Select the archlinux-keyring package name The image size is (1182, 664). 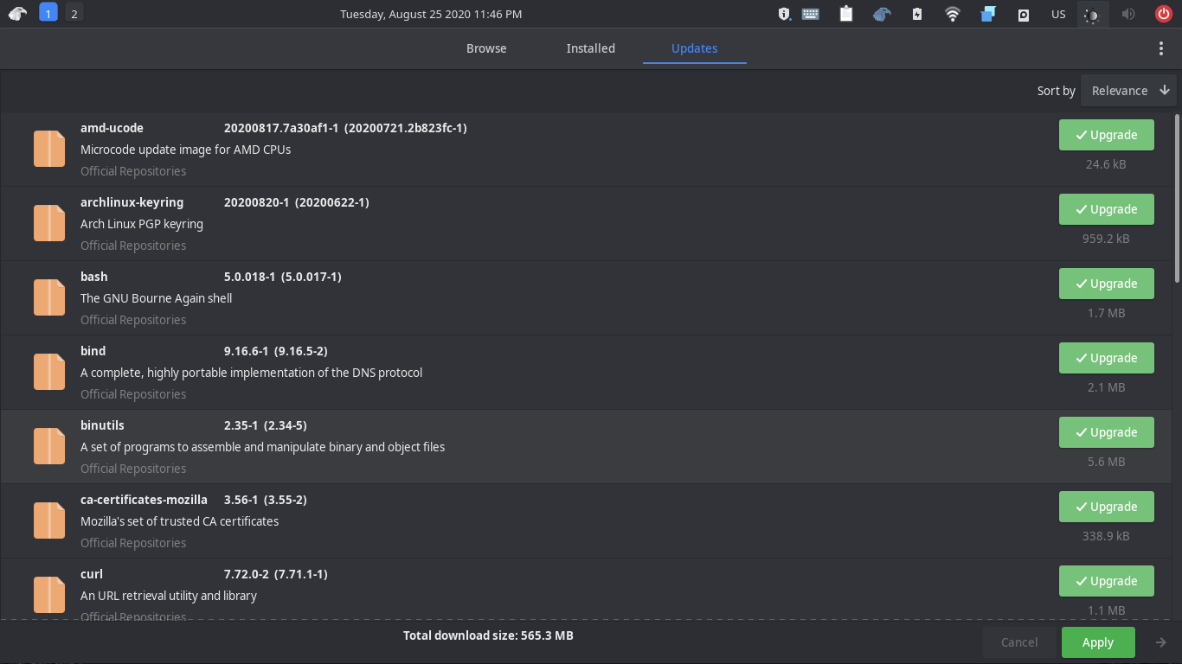[132, 202]
